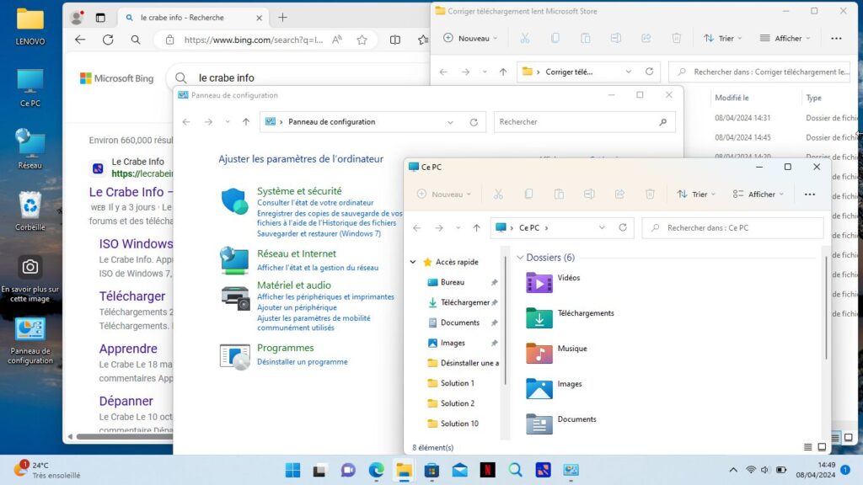Click Edge read aloud icon in address bar
Viewport: 863px width, 485px height.
337,40
